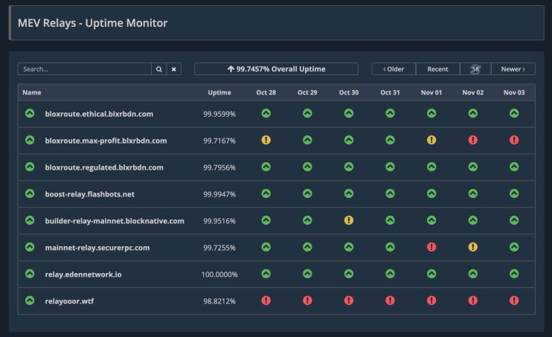Click bloxroute.max-profit red error icon for Nov 03
The height and width of the screenshot is (337, 552).
[514, 140]
